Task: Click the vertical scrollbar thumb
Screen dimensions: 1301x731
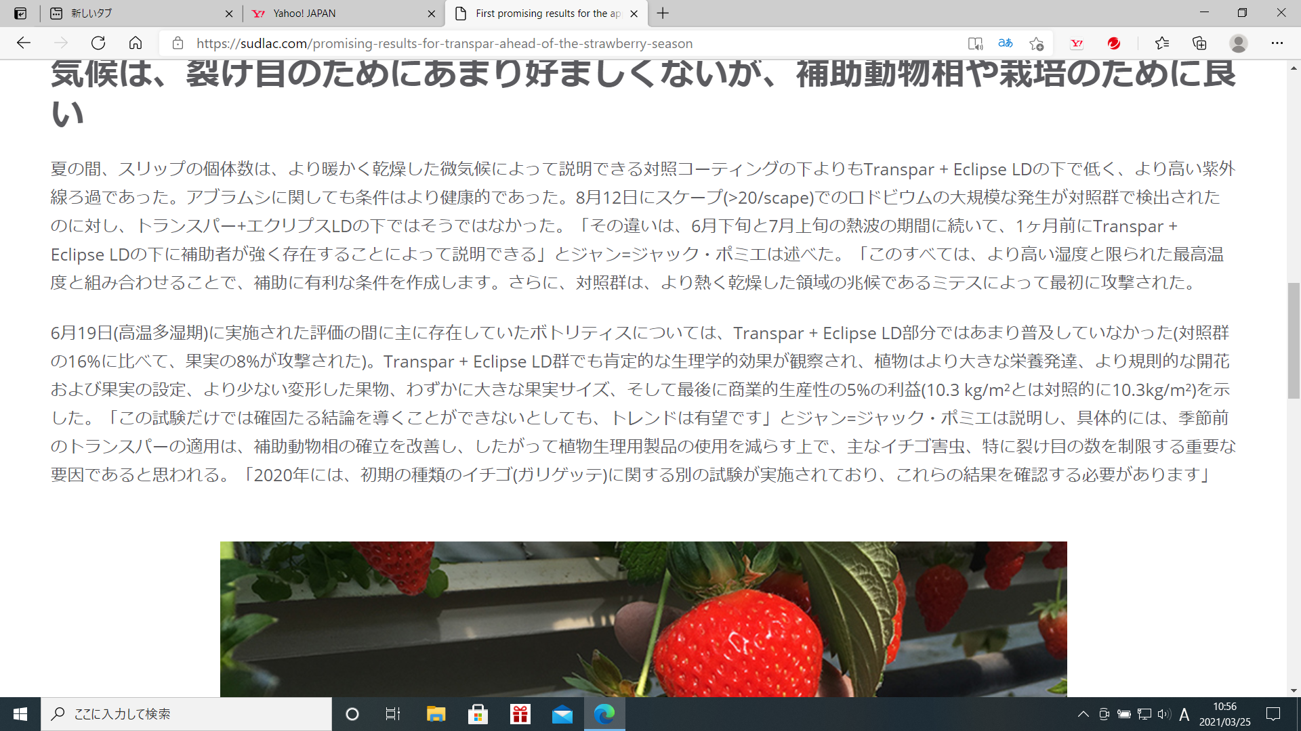Action: tap(1294, 340)
